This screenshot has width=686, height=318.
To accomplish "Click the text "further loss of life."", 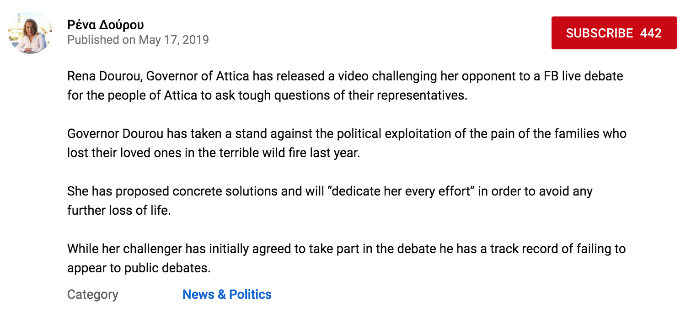I will [119, 211].
